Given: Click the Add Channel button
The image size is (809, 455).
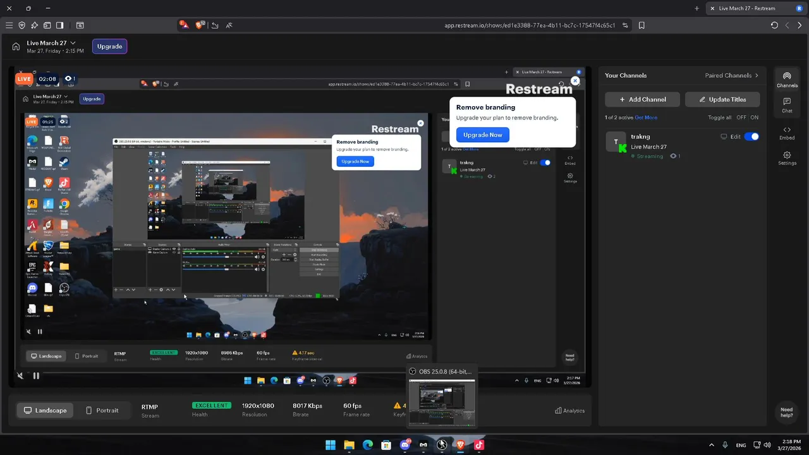Looking at the screenshot, I should [x=642, y=99].
